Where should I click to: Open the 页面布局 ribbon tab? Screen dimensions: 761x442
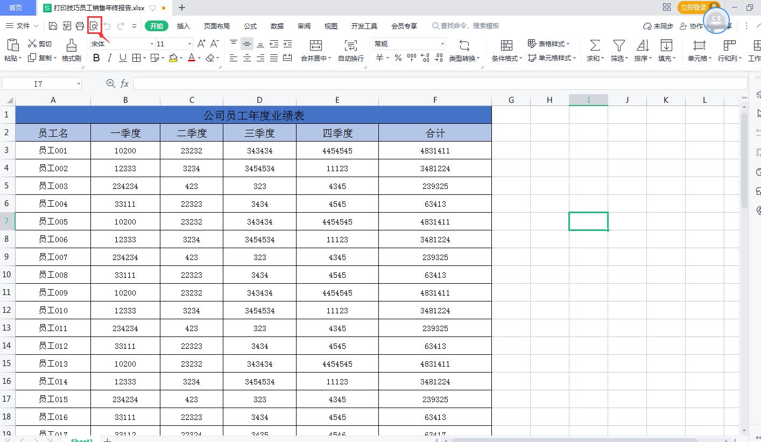coord(216,26)
